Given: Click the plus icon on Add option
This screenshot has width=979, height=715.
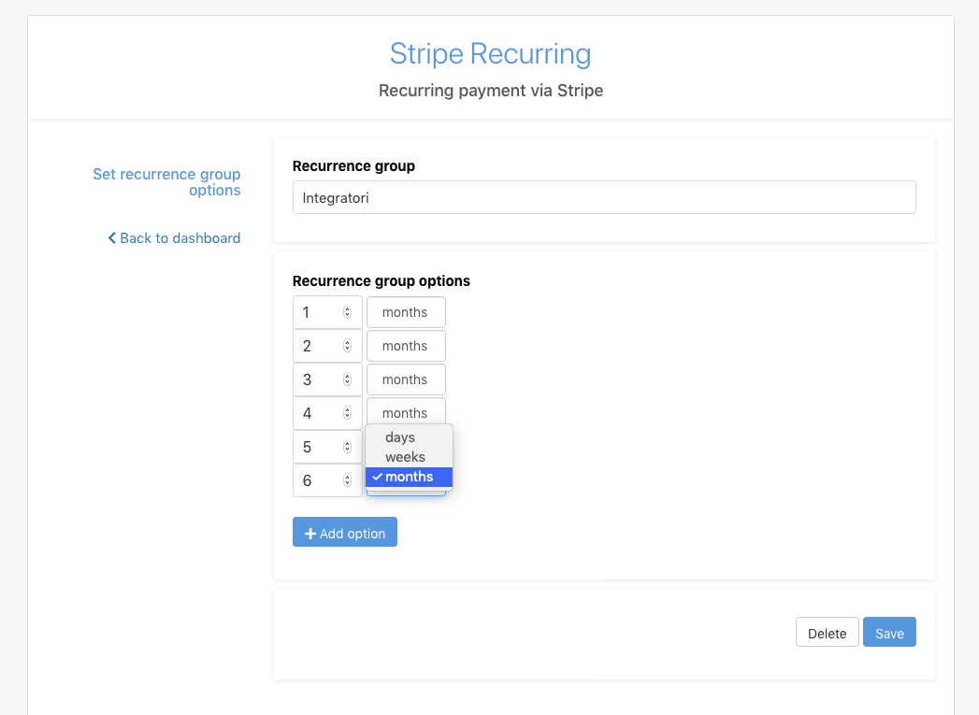Looking at the screenshot, I should point(310,534).
